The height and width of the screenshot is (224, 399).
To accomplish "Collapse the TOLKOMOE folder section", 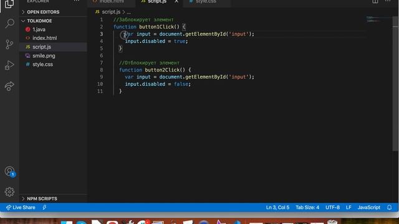I will coord(53,21).
